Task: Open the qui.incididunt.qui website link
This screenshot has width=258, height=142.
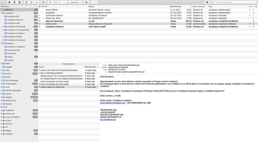Action: [x=108, y=120]
